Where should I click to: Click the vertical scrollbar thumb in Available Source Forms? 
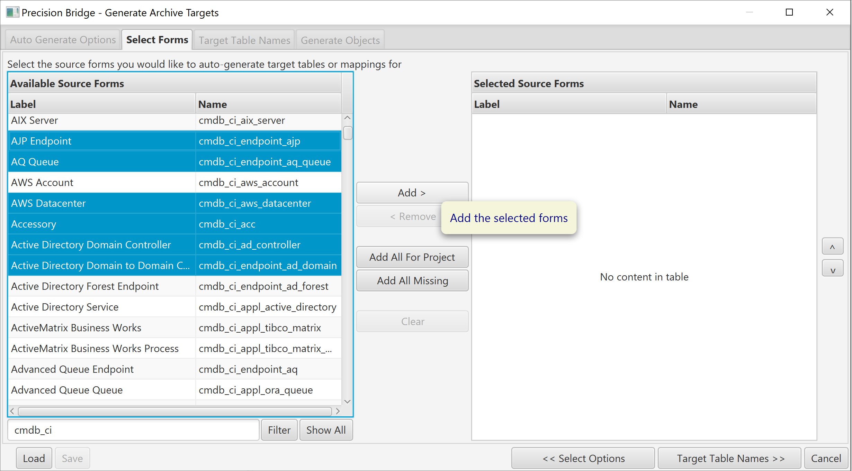click(348, 133)
